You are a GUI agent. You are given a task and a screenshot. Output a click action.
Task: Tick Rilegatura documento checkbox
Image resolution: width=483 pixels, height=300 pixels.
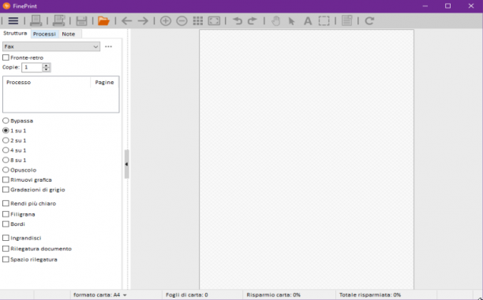(x=6, y=248)
